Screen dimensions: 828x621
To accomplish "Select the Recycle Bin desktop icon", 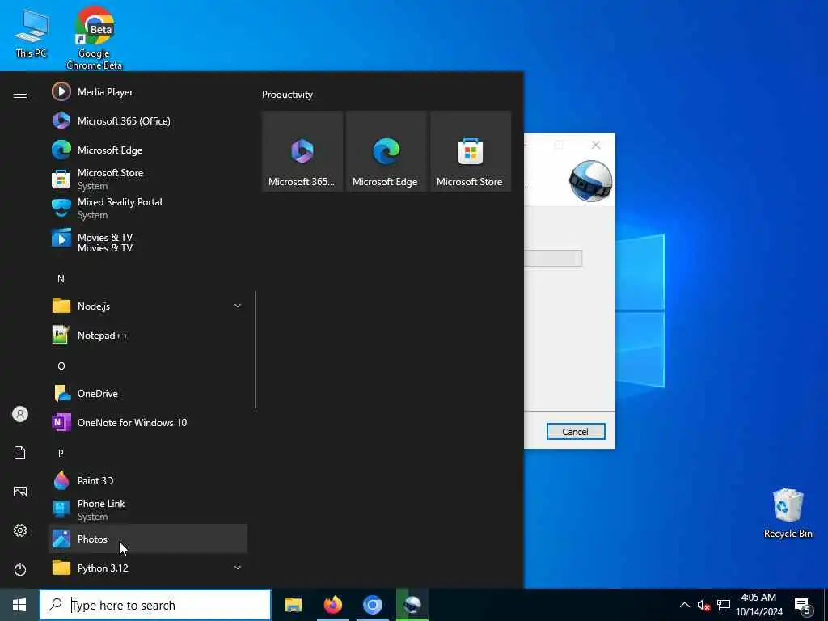I will click(x=788, y=513).
